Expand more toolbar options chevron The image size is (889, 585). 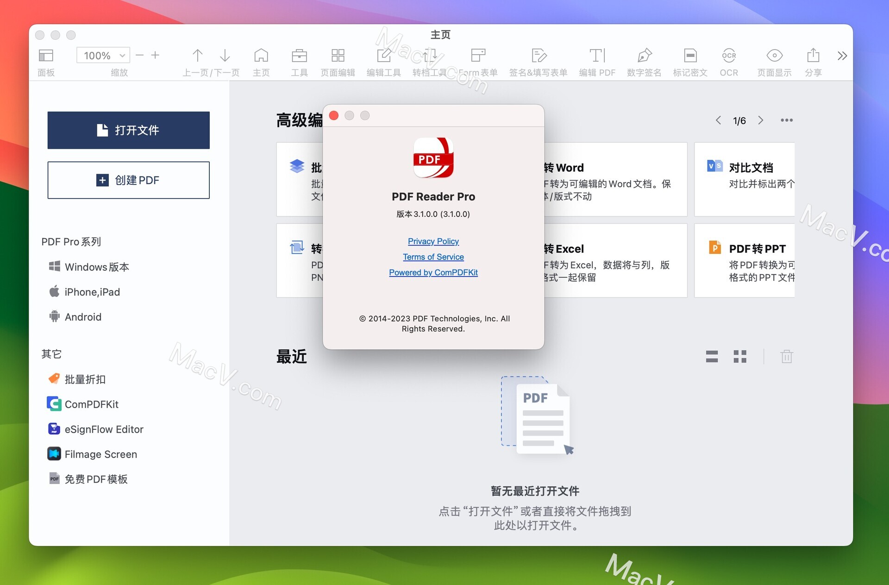click(842, 56)
